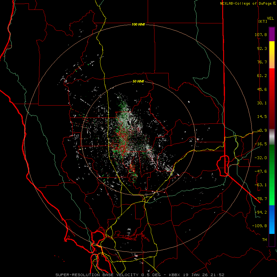Select the -109.8 legend value
This screenshot has width=277, height=277.
[x=259, y=226]
